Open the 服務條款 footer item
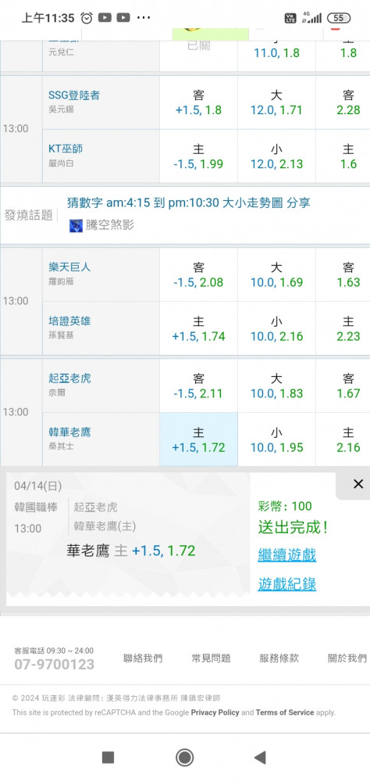 (x=279, y=658)
